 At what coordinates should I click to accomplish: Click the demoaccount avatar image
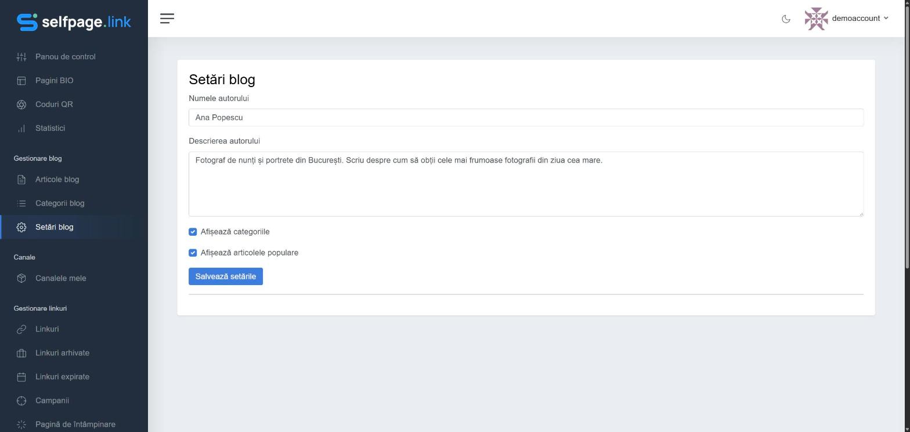click(816, 19)
